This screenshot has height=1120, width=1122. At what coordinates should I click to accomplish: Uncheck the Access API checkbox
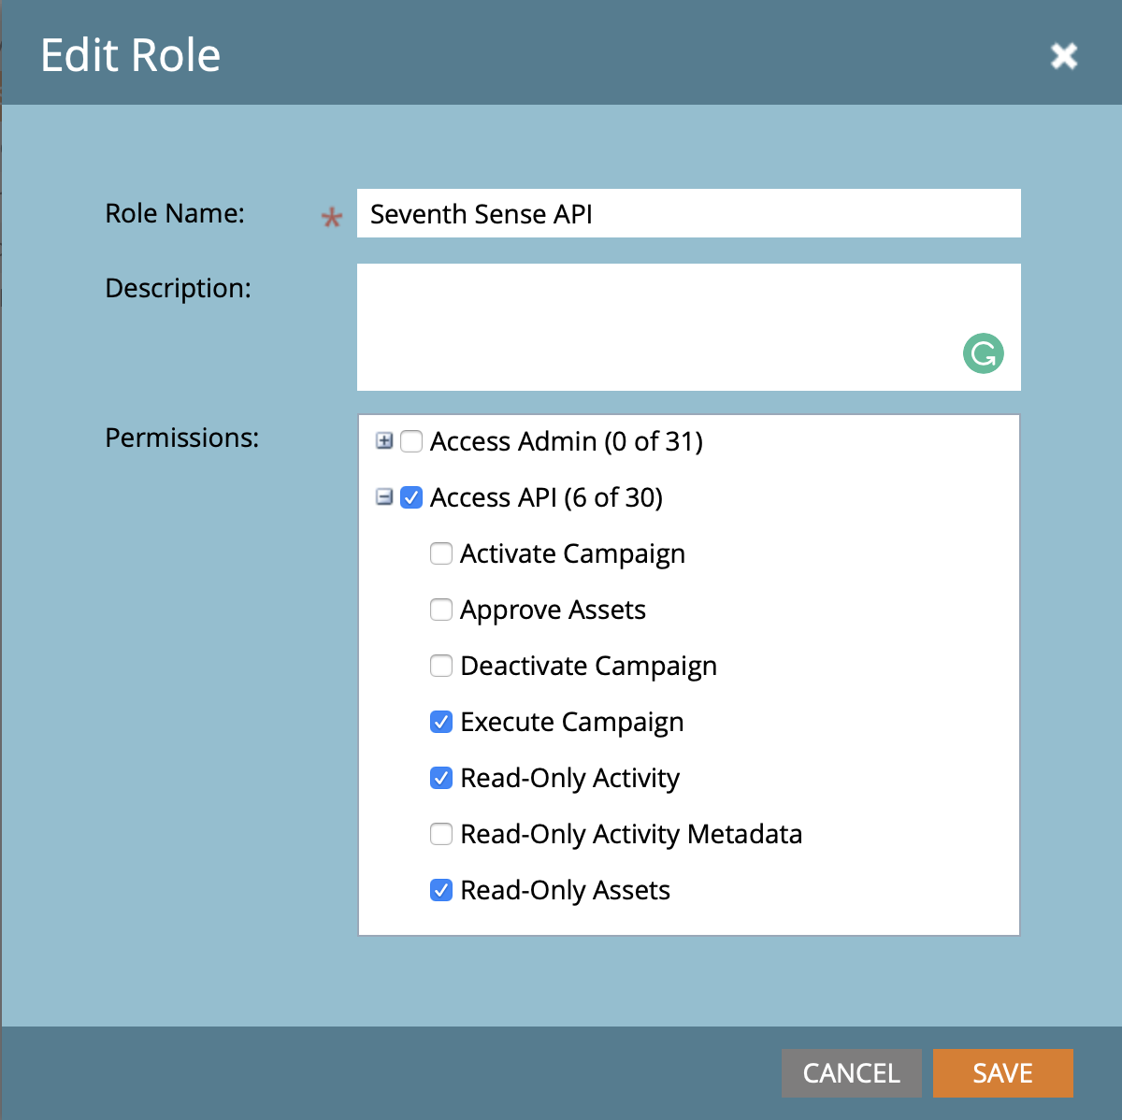point(411,497)
